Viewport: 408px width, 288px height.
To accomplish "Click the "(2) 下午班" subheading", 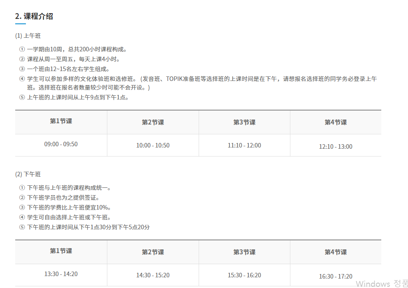I will click(x=28, y=174).
